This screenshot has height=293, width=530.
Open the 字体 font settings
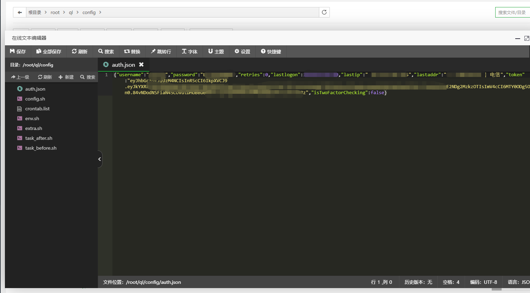pyautogui.click(x=190, y=51)
